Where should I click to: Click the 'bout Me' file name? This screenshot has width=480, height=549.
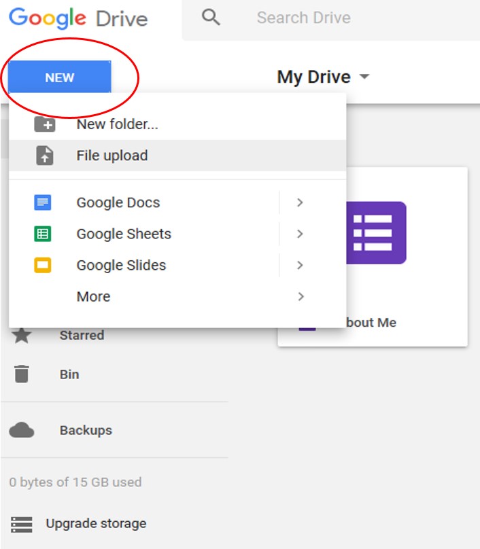[371, 323]
